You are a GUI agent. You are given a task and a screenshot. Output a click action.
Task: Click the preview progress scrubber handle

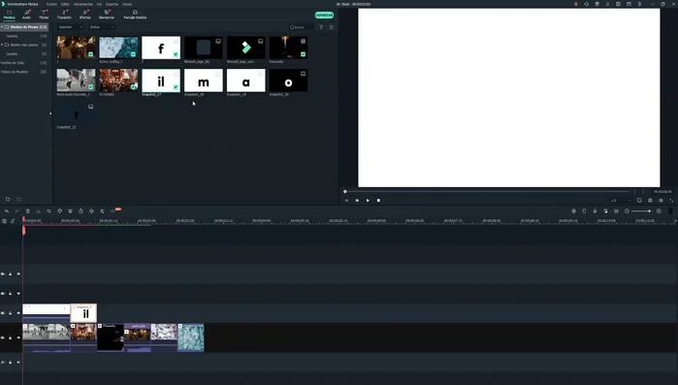pyautogui.click(x=345, y=191)
